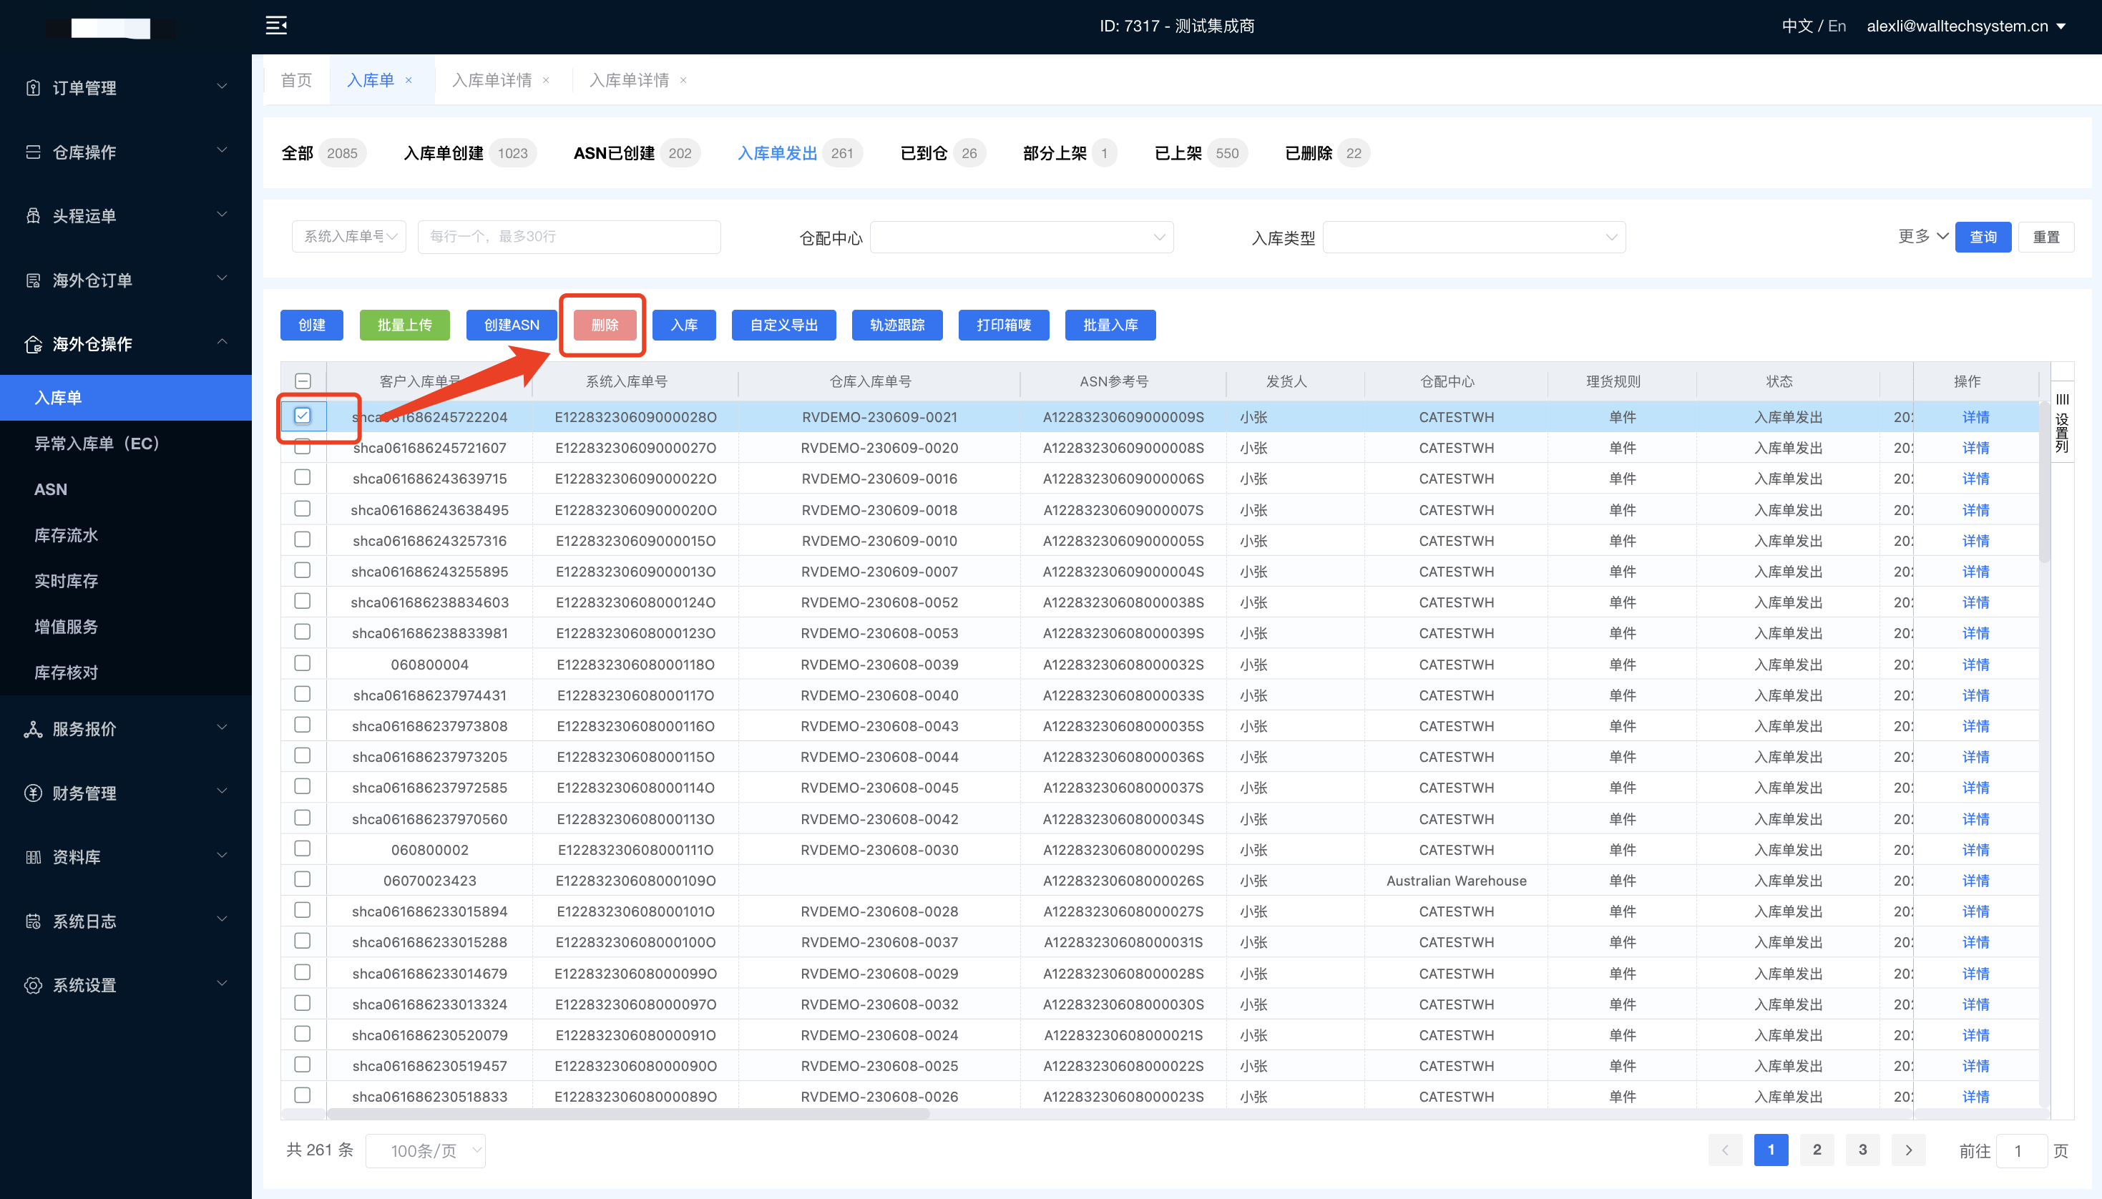Viewport: 2102px width, 1199px height.
Task: Go to previous page arrow
Action: coord(1725,1150)
